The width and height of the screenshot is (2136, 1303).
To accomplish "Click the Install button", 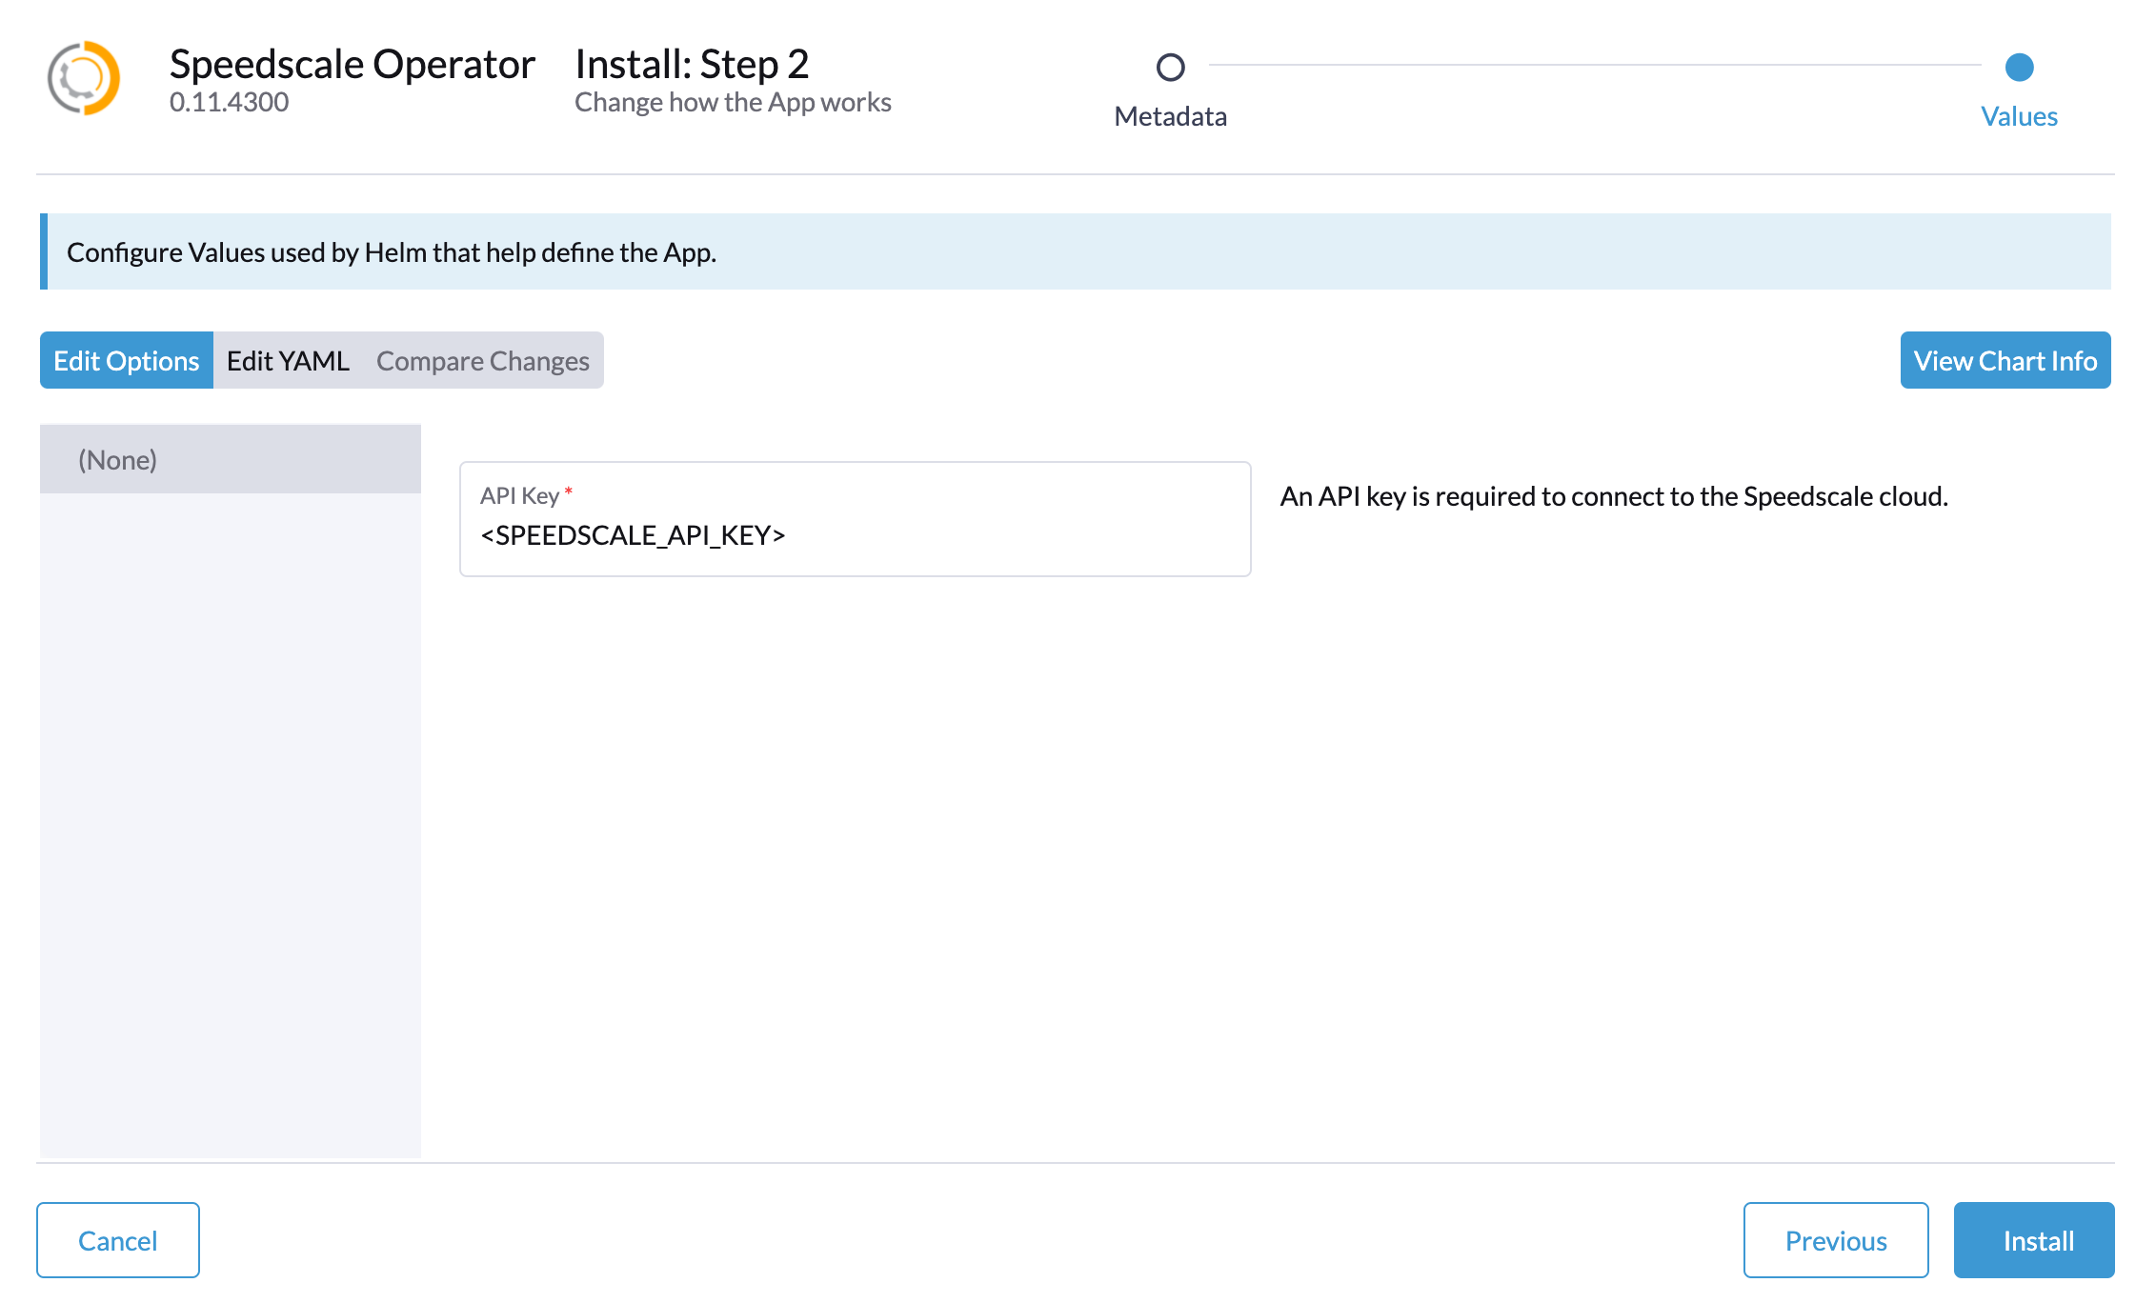I will pyautogui.click(x=2034, y=1240).
